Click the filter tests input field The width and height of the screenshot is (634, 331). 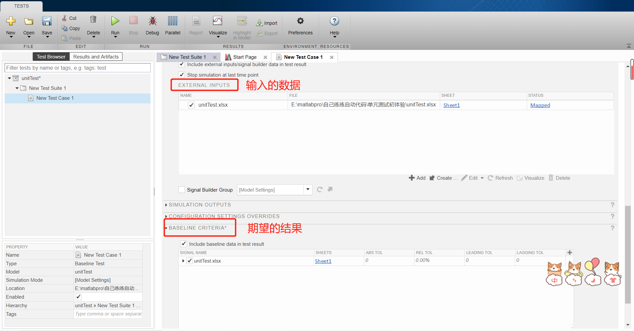[x=77, y=68]
